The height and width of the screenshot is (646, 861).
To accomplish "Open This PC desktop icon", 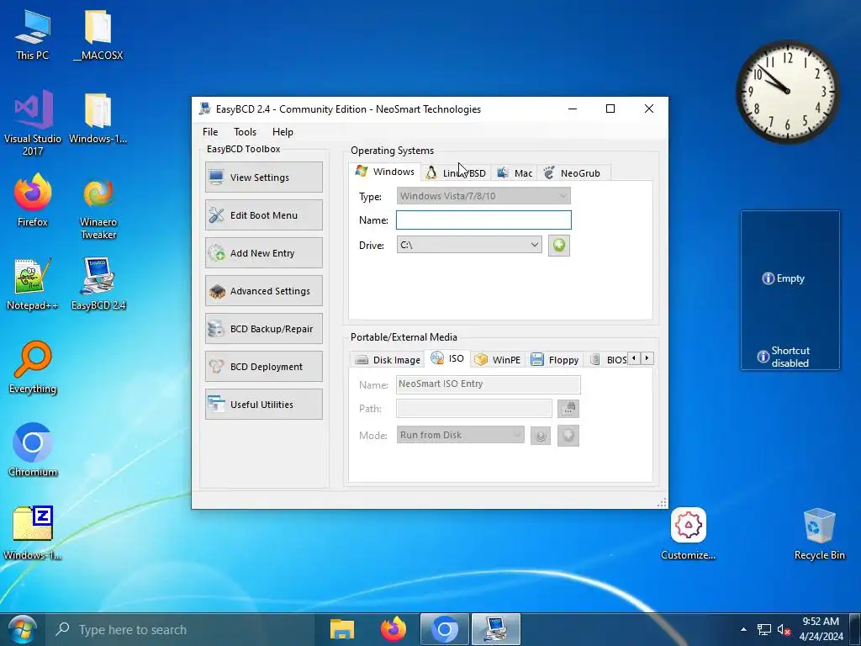I will (33, 35).
